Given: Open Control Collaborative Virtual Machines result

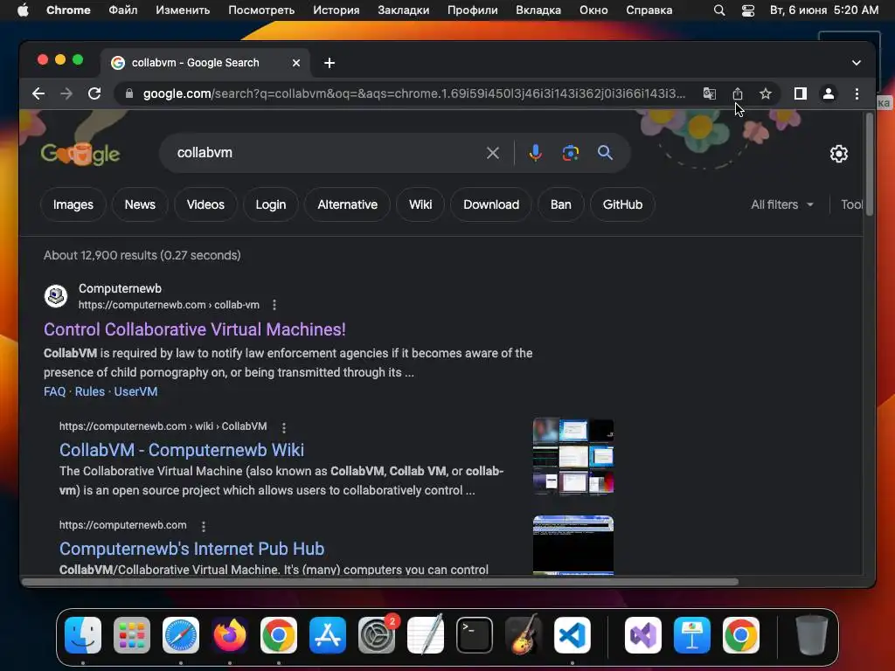Looking at the screenshot, I should 195,329.
